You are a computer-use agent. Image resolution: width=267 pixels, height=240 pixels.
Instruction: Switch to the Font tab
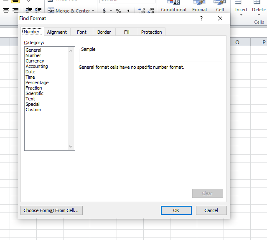point(81,32)
